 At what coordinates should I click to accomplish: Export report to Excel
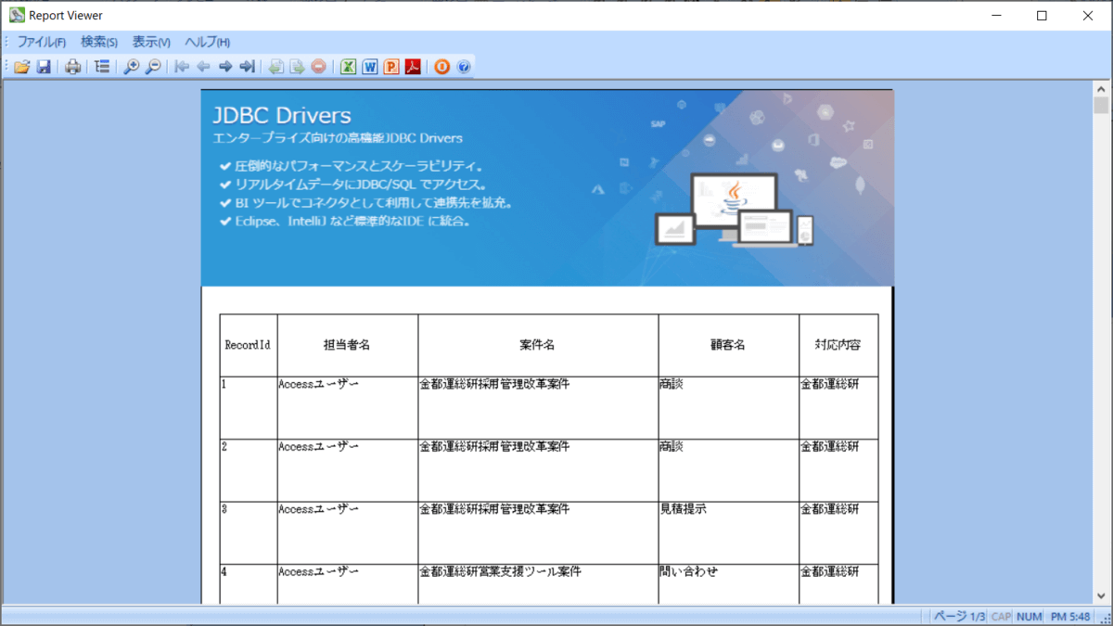point(348,67)
